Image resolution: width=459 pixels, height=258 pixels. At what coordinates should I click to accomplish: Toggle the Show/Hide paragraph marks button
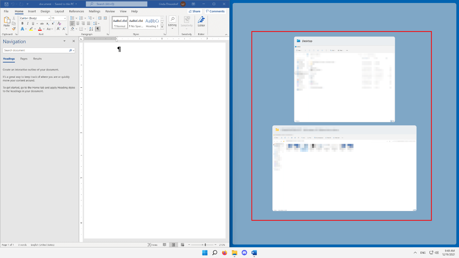tap(98, 29)
